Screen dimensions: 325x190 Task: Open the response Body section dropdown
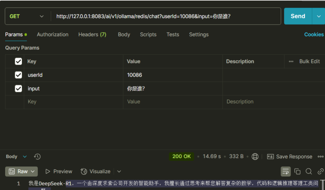16,156
